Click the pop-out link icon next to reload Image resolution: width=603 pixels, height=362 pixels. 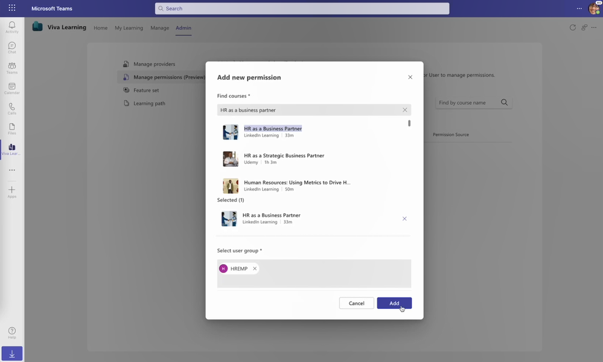pos(584,27)
